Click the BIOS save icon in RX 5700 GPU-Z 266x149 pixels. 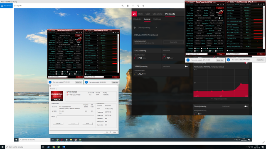click(75, 45)
